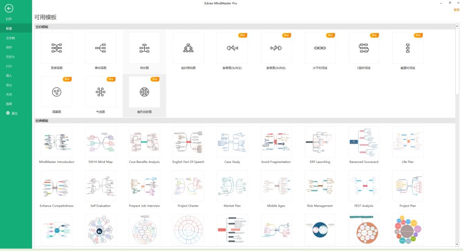
Task: Select the 气泡图 bubble map icon
Action: 100,92
